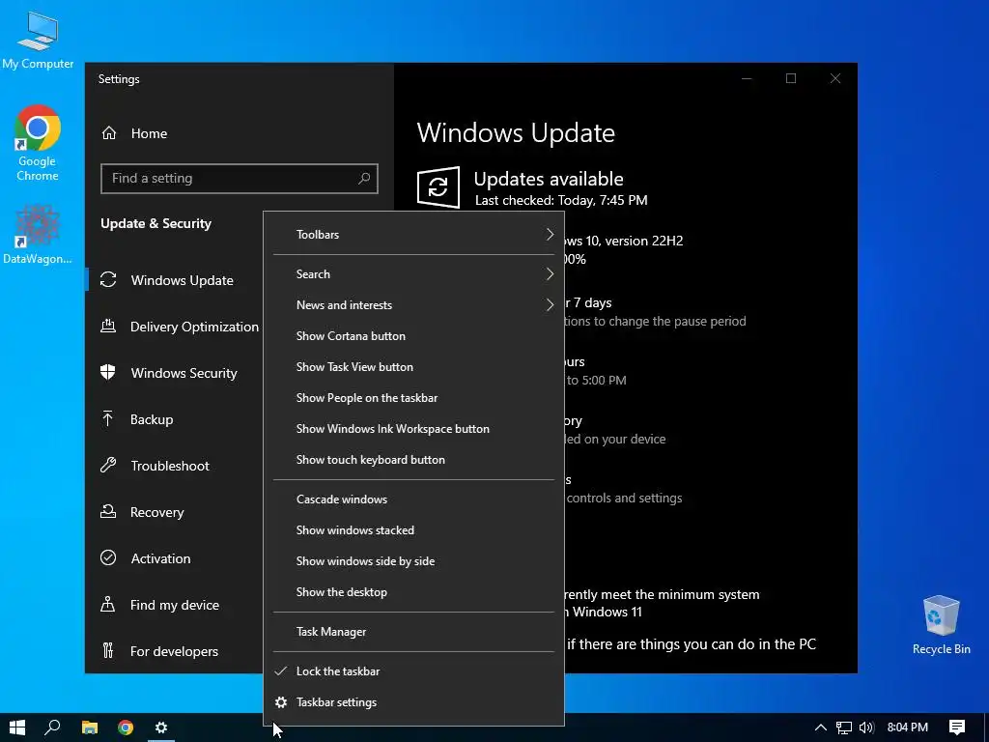This screenshot has width=989, height=742.
Task: Click the Recovery icon in sidebar
Action: (x=108, y=512)
